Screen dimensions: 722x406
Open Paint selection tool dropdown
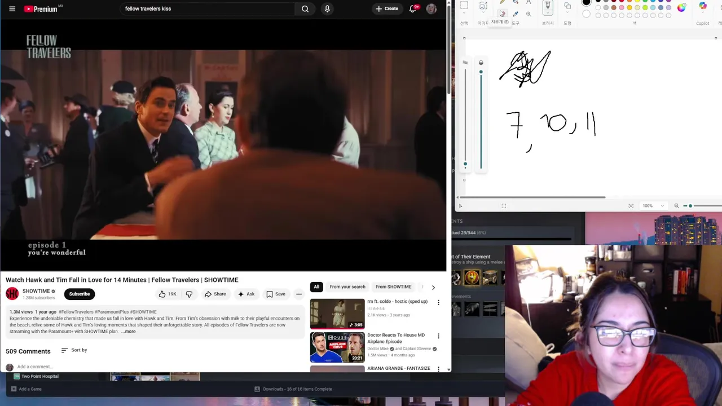pyautogui.click(x=464, y=12)
